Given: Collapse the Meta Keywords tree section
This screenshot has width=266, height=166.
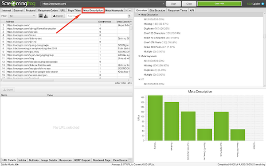Looking at the screenshot, I should click(139, 56).
